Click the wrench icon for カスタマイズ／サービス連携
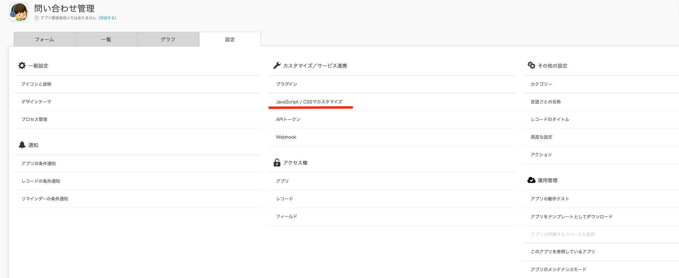Screen dimensions: 679x278 pos(277,65)
